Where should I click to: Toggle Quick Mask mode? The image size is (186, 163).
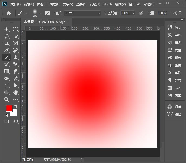(x=6, y=122)
